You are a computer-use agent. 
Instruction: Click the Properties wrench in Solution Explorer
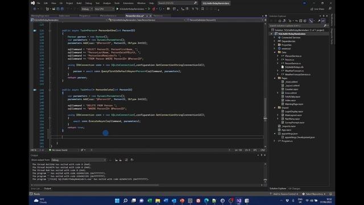click(319, 21)
